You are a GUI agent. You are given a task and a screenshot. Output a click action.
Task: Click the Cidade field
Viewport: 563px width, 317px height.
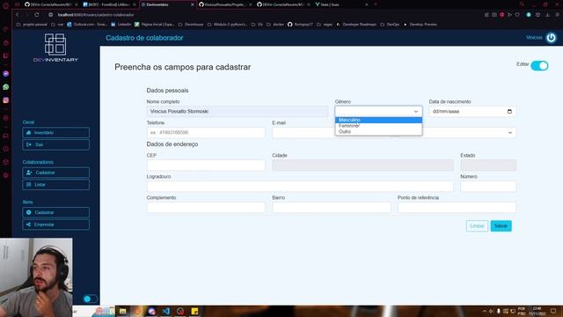(x=362, y=166)
